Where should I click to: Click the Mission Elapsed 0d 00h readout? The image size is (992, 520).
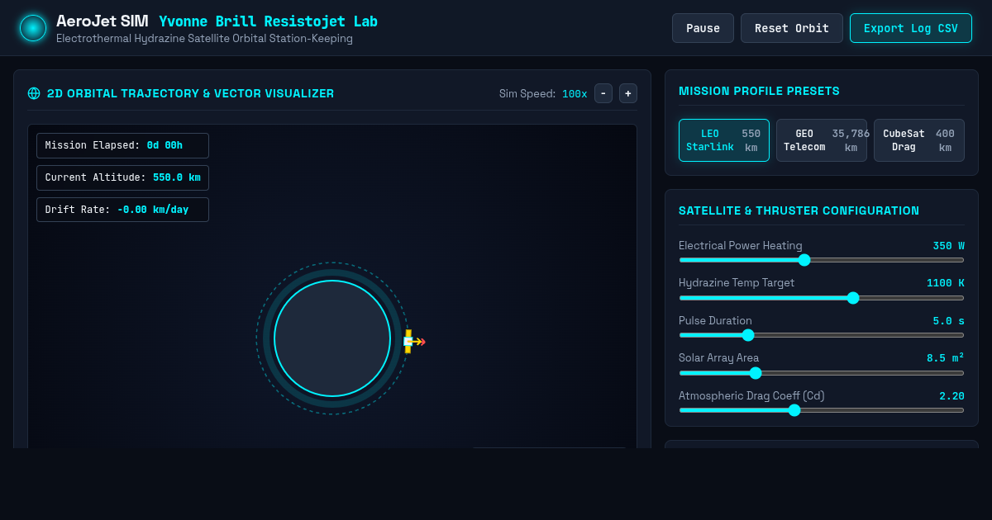[122, 145]
